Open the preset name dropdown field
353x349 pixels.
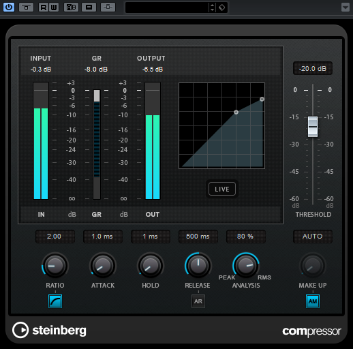(x=167, y=7)
